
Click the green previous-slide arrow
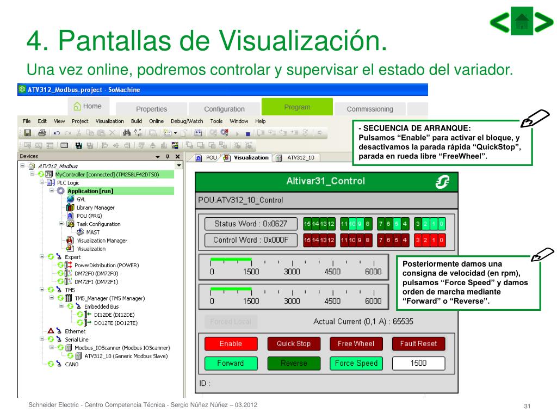(500, 22)
